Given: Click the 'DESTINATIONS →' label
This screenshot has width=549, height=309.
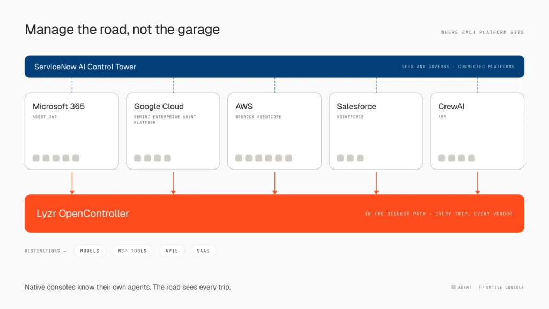Looking at the screenshot, I should coord(45,251).
